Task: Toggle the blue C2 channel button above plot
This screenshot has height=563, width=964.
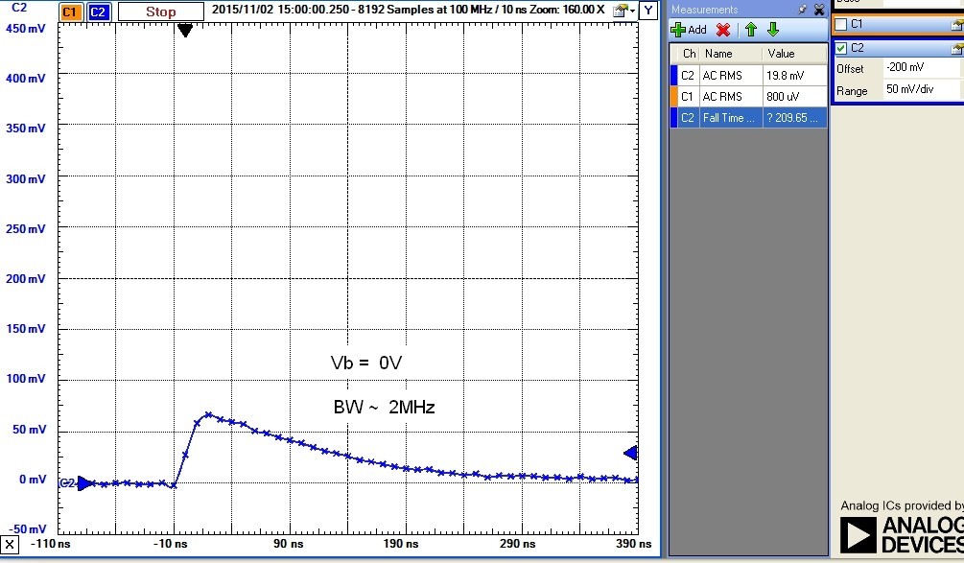Action: pyautogui.click(x=99, y=12)
